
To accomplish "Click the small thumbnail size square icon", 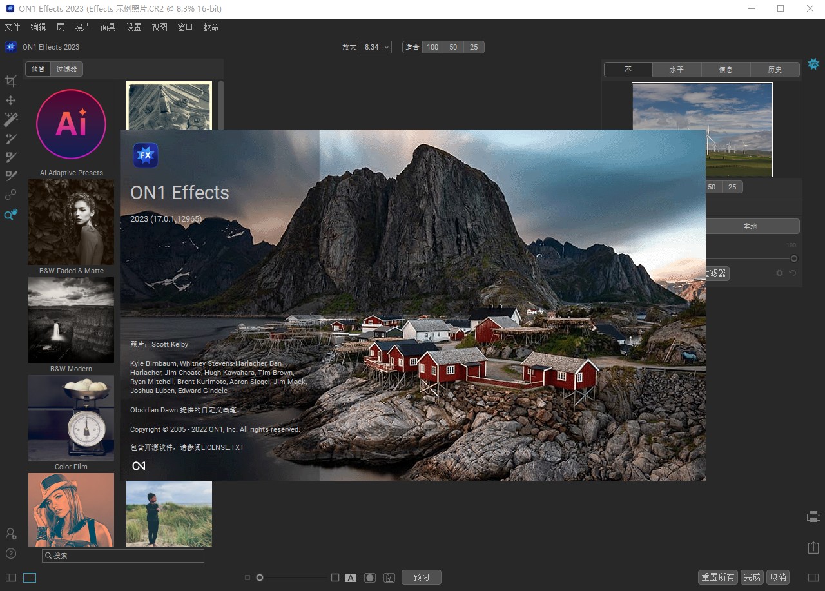I will (247, 577).
